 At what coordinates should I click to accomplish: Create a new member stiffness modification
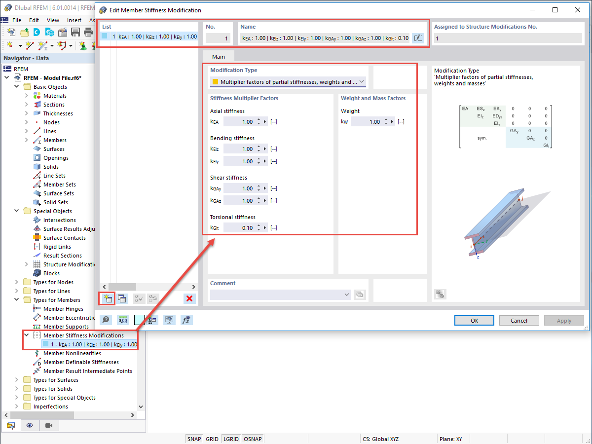pos(108,298)
